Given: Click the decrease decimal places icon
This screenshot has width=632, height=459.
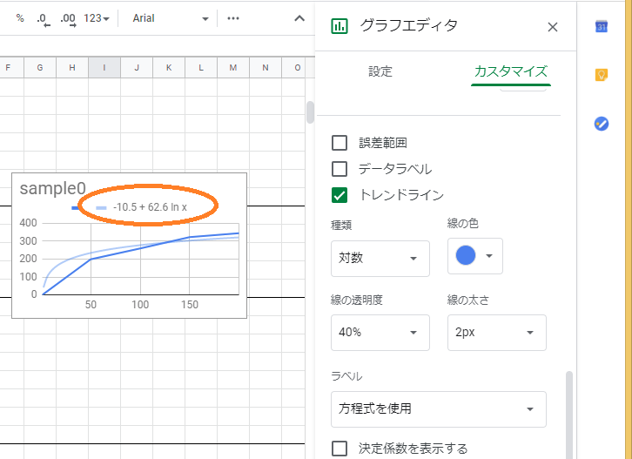Looking at the screenshot, I should click(x=43, y=18).
